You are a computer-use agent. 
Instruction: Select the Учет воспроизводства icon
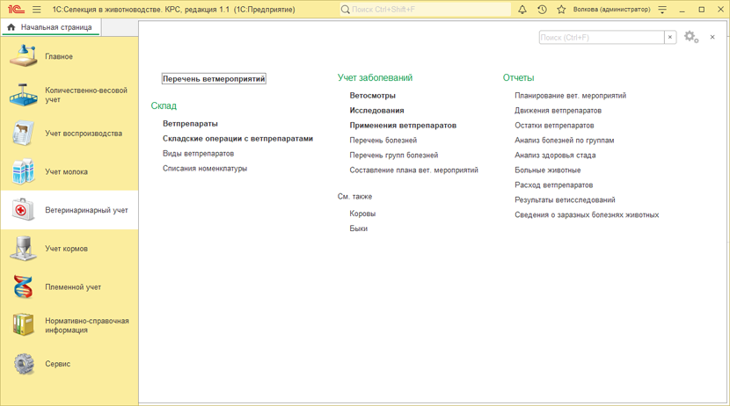point(23,134)
